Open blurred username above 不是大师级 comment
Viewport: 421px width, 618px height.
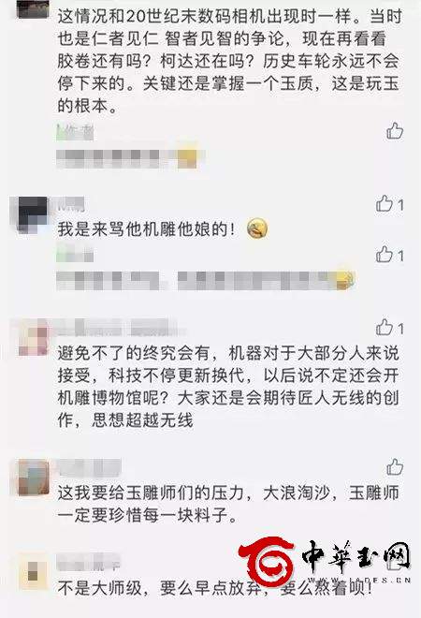[x=88, y=563]
